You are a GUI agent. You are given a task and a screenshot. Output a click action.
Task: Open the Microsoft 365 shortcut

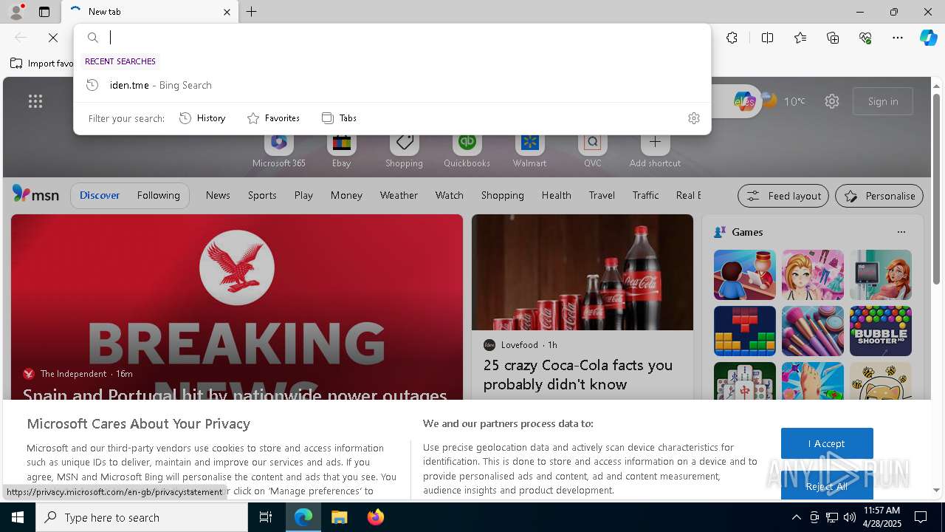(x=278, y=150)
